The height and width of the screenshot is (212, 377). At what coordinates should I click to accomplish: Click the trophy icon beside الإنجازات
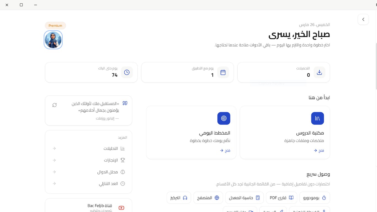point(123,160)
